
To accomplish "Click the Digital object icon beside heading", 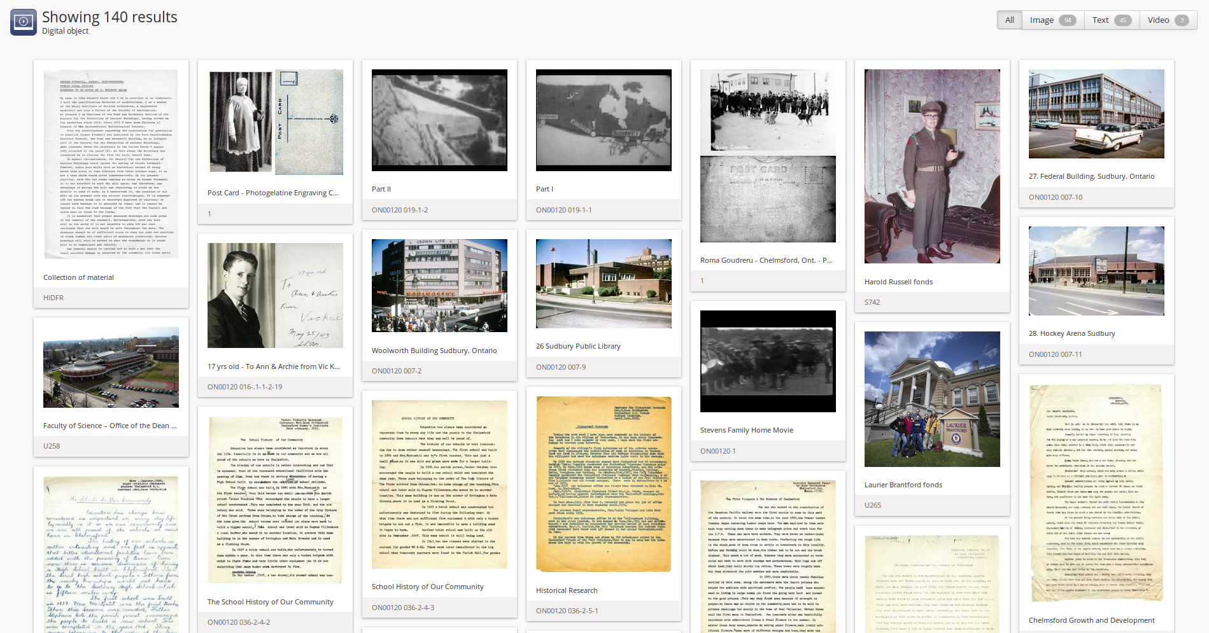I will coord(24,22).
